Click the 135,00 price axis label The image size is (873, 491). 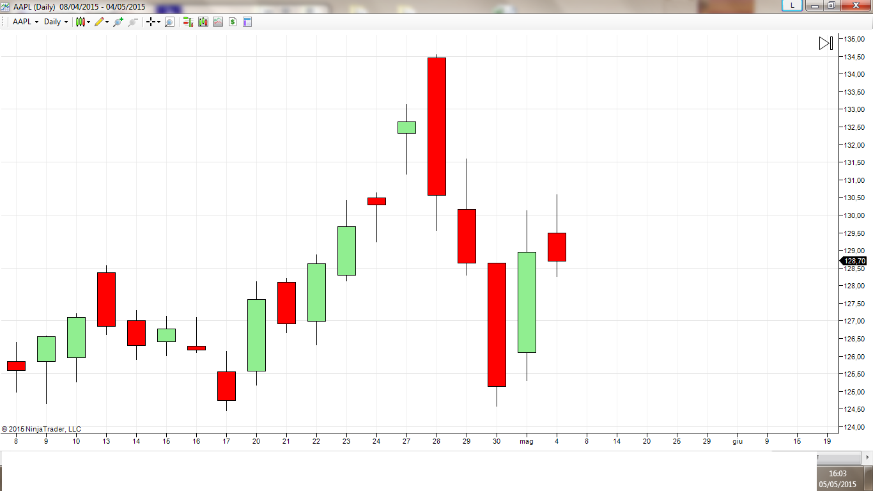coord(855,39)
